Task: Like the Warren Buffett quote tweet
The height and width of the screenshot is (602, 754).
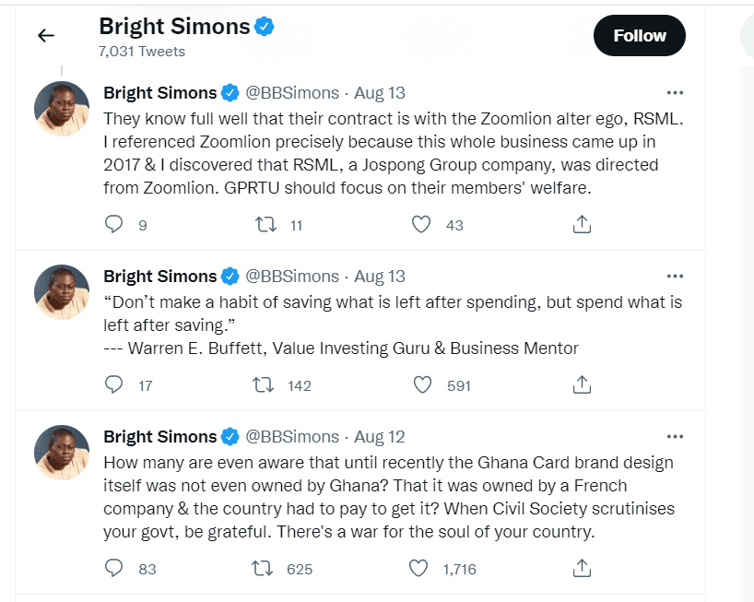Action: click(423, 385)
